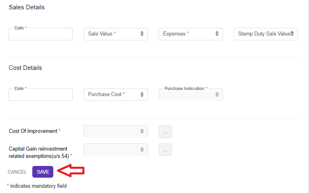309x193 pixels.
Task: Focus the Date field under Sales Details
Action: pos(40,34)
